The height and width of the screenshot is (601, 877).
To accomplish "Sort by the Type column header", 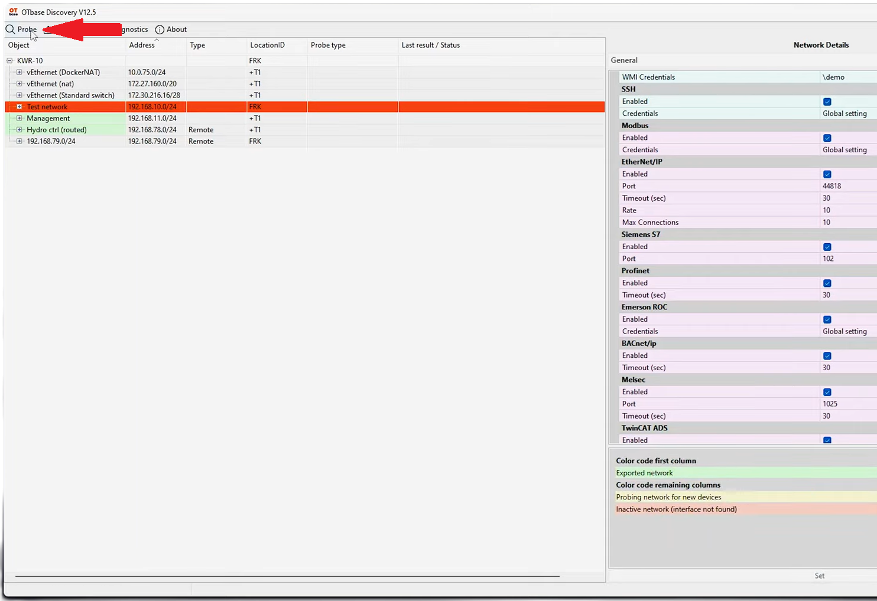I will [x=216, y=45].
